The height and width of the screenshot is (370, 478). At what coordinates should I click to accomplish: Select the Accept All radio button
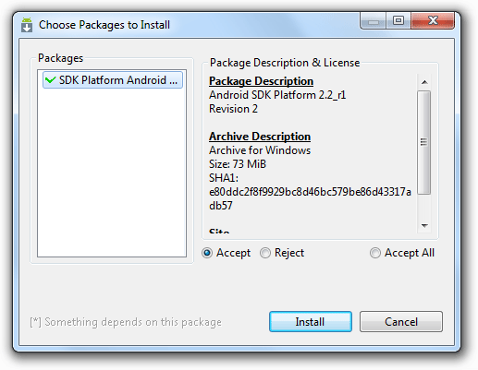click(375, 253)
